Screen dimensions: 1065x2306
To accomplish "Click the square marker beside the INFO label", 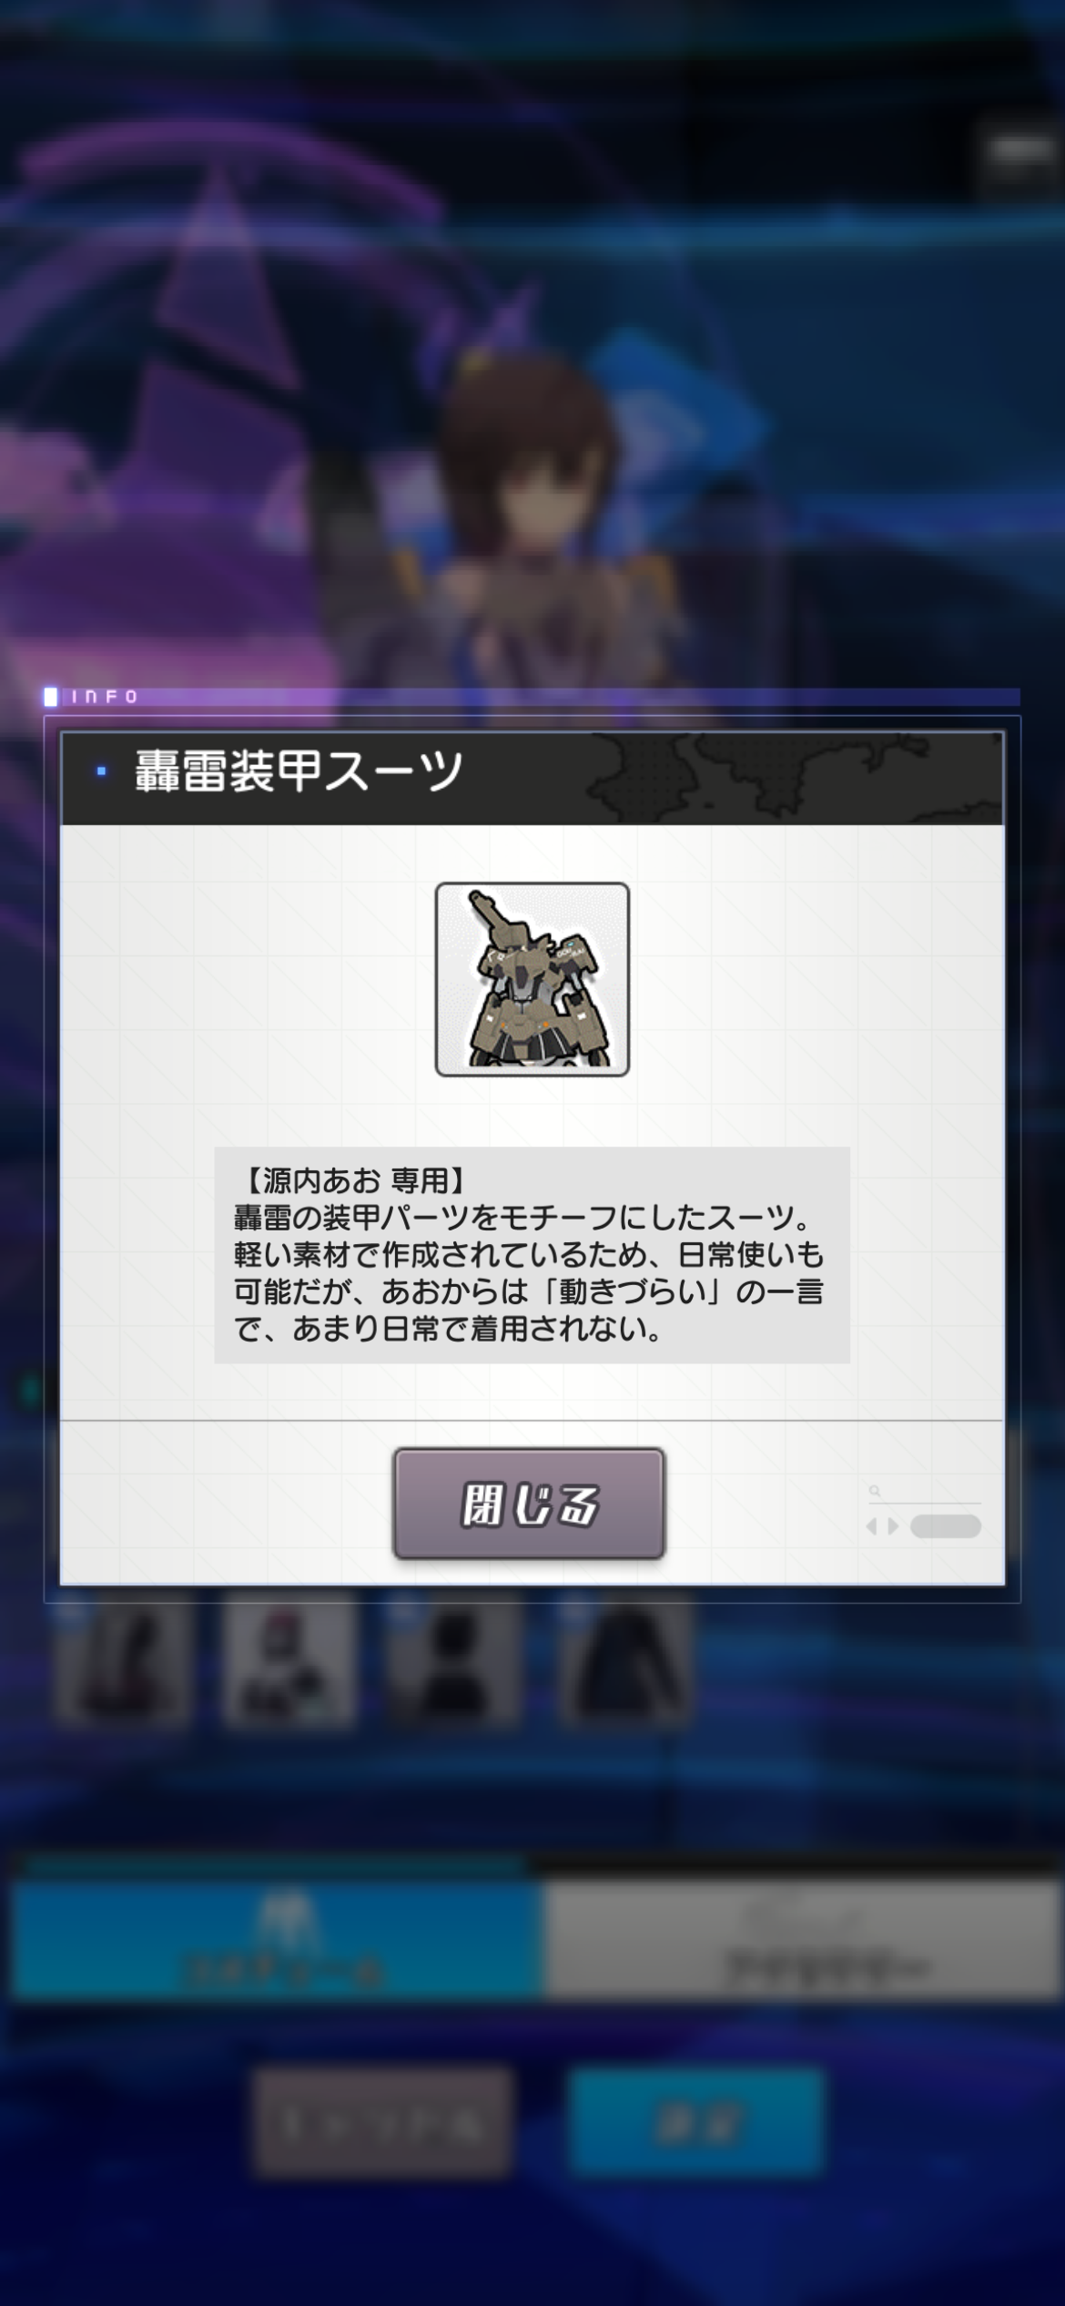I will (51, 697).
